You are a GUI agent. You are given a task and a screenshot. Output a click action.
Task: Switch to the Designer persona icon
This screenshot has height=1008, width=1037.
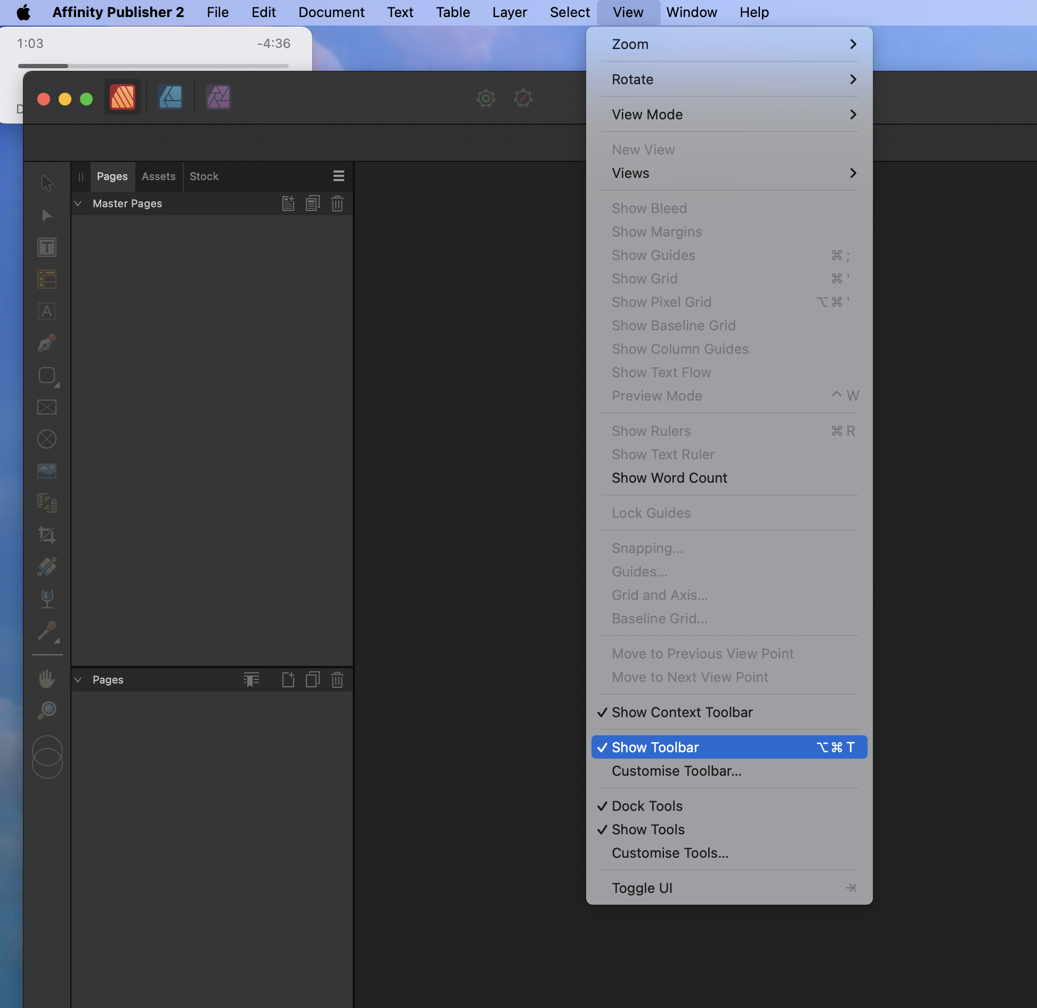(x=171, y=97)
